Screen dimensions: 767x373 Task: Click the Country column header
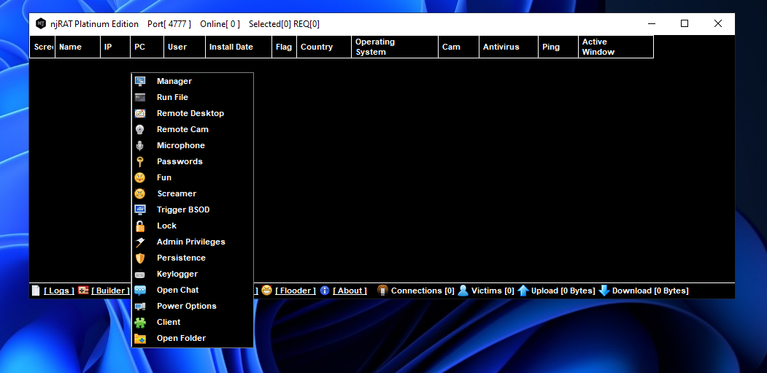[324, 47]
